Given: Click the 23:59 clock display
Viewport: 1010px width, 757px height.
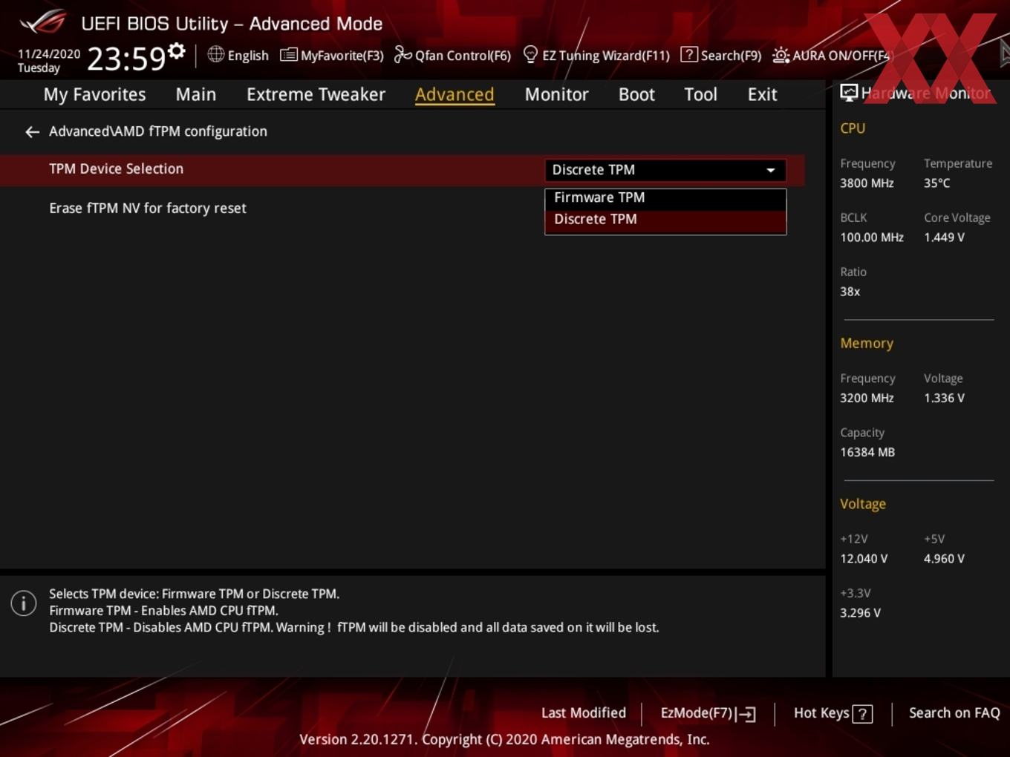Looking at the screenshot, I should [x=126, y=58].
